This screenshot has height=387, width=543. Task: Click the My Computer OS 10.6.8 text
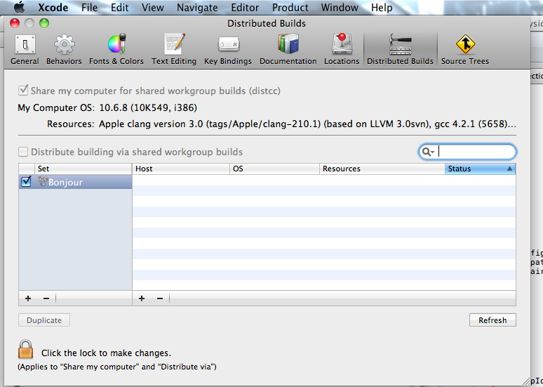(148, 108)
